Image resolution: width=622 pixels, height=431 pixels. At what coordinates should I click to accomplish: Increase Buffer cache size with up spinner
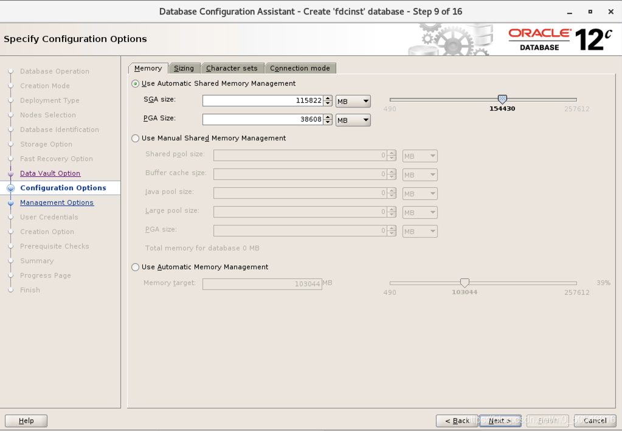pos(392,171)
